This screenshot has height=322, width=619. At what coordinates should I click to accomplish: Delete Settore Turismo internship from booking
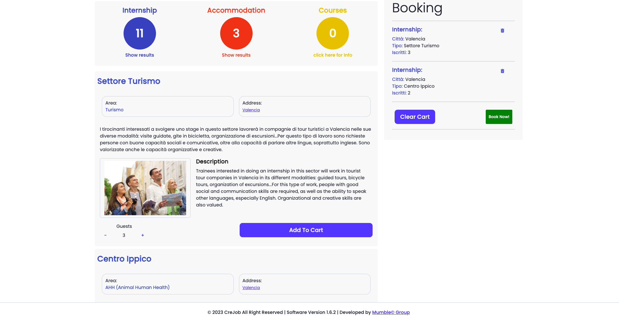pos(502,31)
